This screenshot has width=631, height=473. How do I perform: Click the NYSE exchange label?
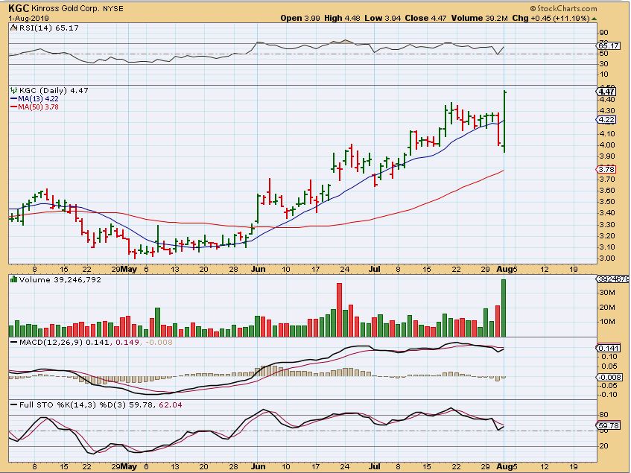(112, 8)
